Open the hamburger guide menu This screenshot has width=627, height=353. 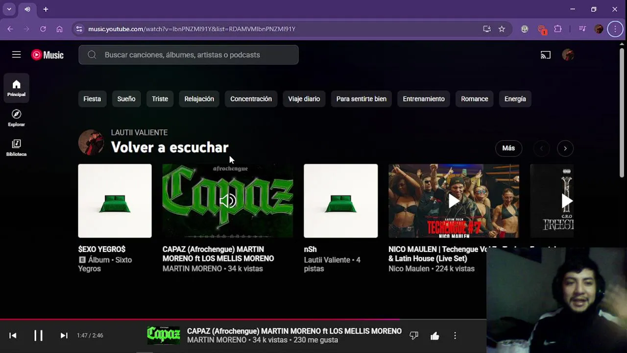point(16,55)
